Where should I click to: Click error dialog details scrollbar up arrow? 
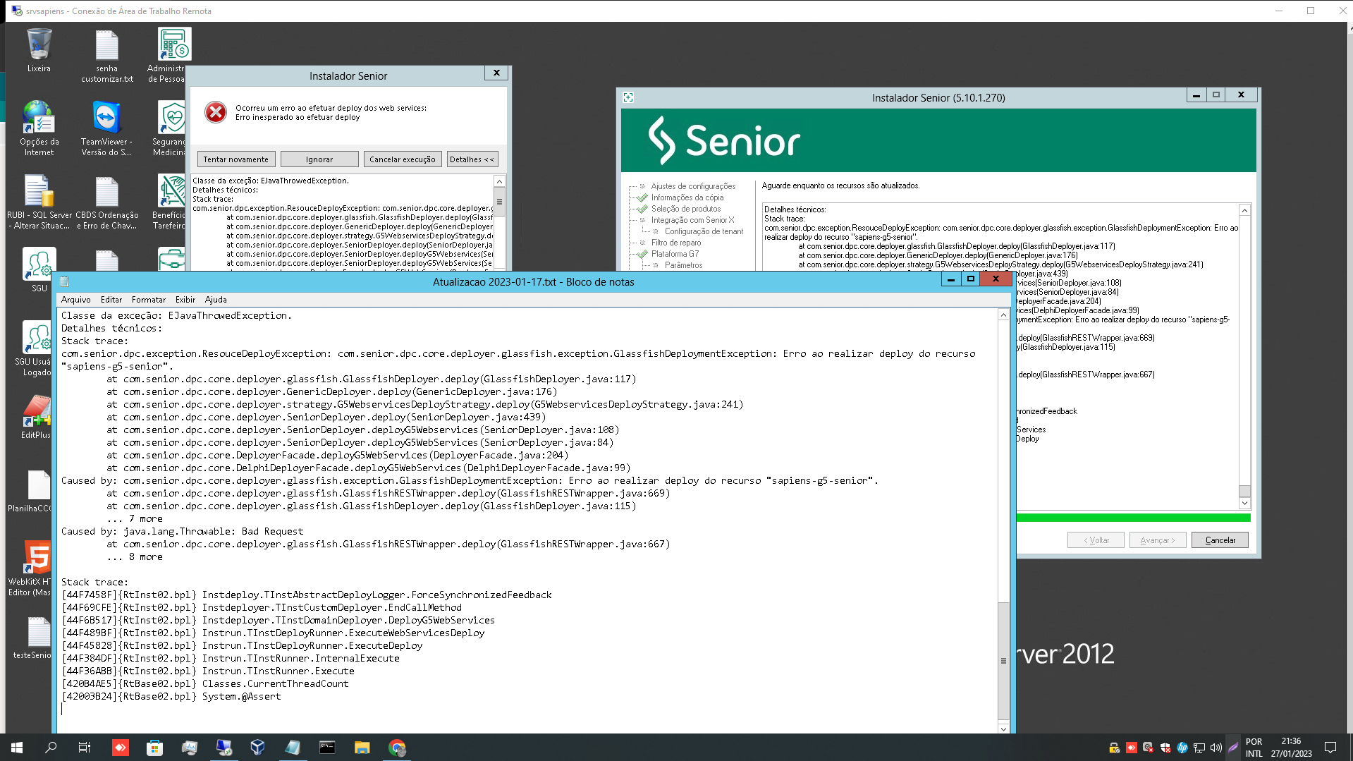point(499,181)
